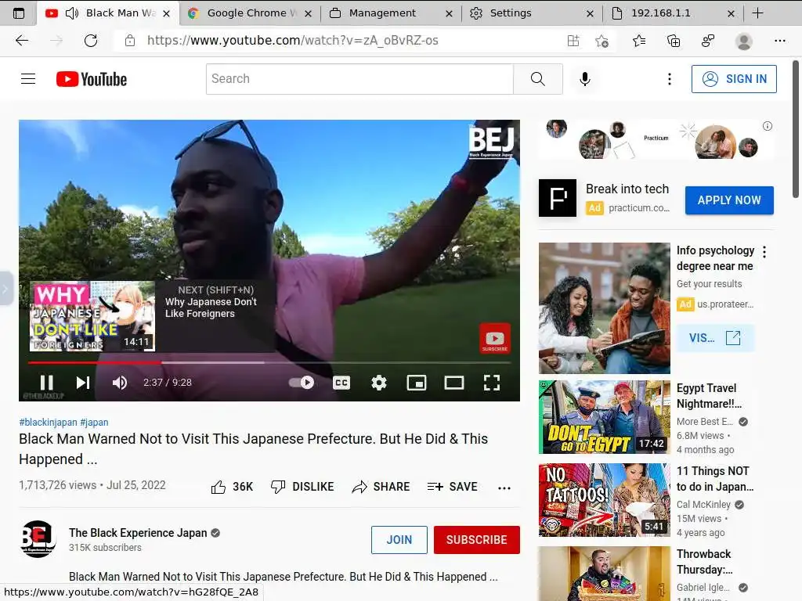Screen dimensions: 802x601
Task: Open the ad info icon on banner
Action: tap(768, 126)
